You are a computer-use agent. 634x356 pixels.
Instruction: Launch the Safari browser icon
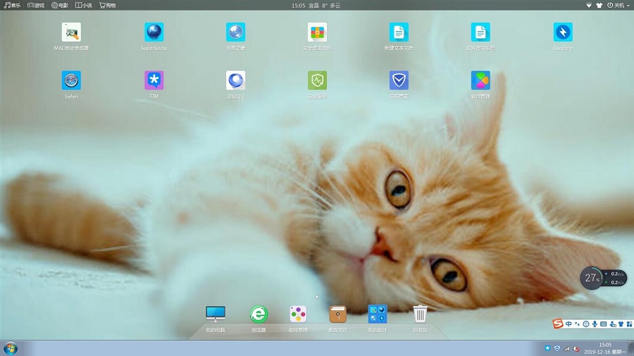pyautogui.click(x=71, y=80)
